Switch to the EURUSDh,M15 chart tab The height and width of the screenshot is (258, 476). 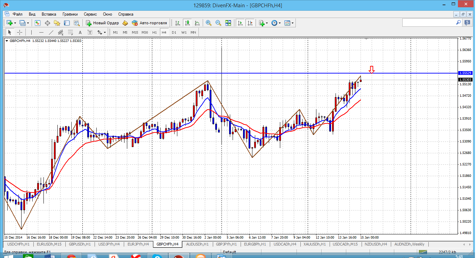pos(49,244)
